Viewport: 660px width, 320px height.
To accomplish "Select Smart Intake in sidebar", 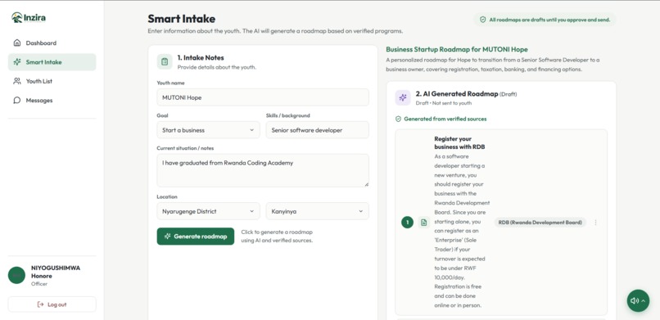I will (52, 62).
